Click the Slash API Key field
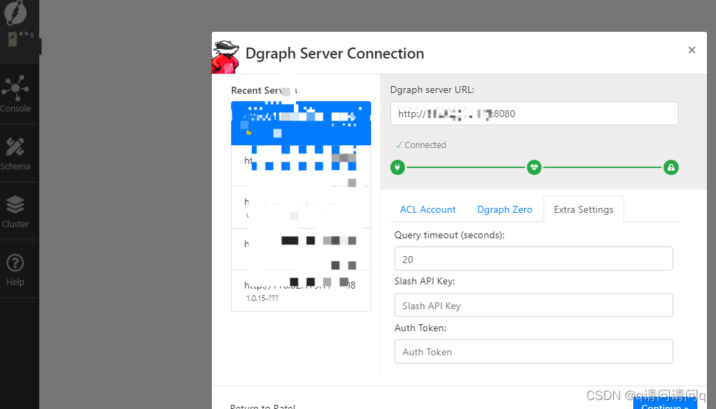 pyautogui.click(x=534, y=305)
